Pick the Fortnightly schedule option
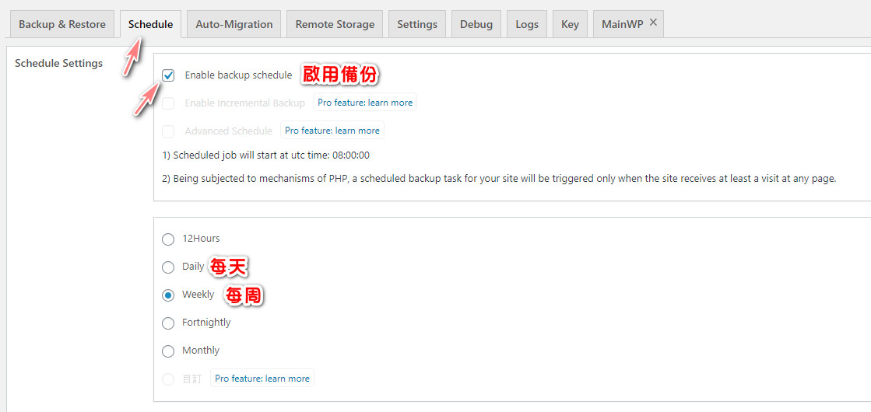Viewport: 871px width, 412px height. tap(168, 323)
